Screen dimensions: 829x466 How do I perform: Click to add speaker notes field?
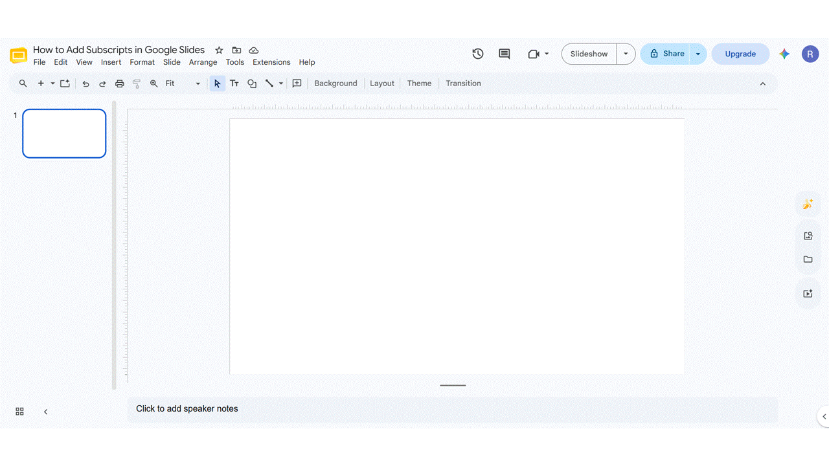pyautogui.click(x=452, y=409)
